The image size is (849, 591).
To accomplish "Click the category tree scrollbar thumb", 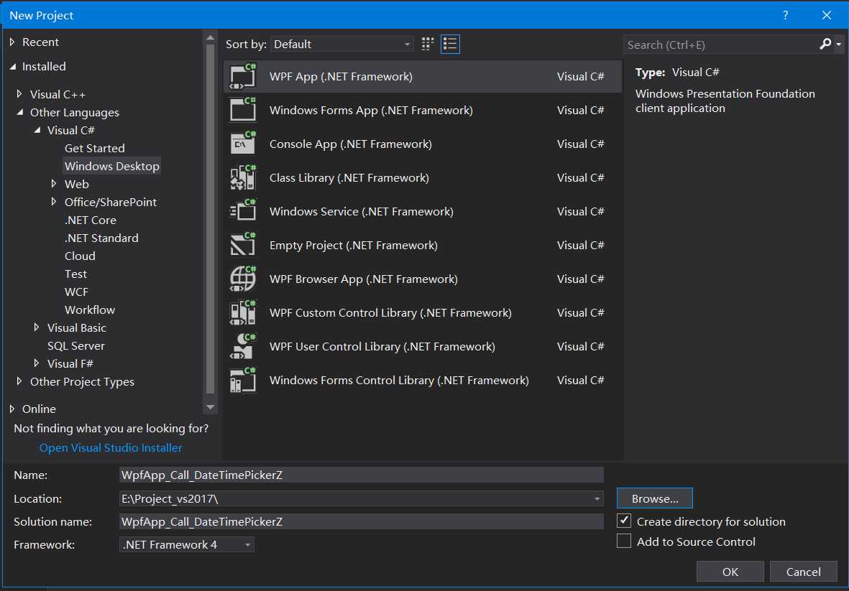I will click(x=210, y=218).
